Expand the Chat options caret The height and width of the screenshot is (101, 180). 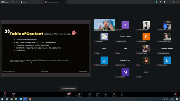[93, 94]
